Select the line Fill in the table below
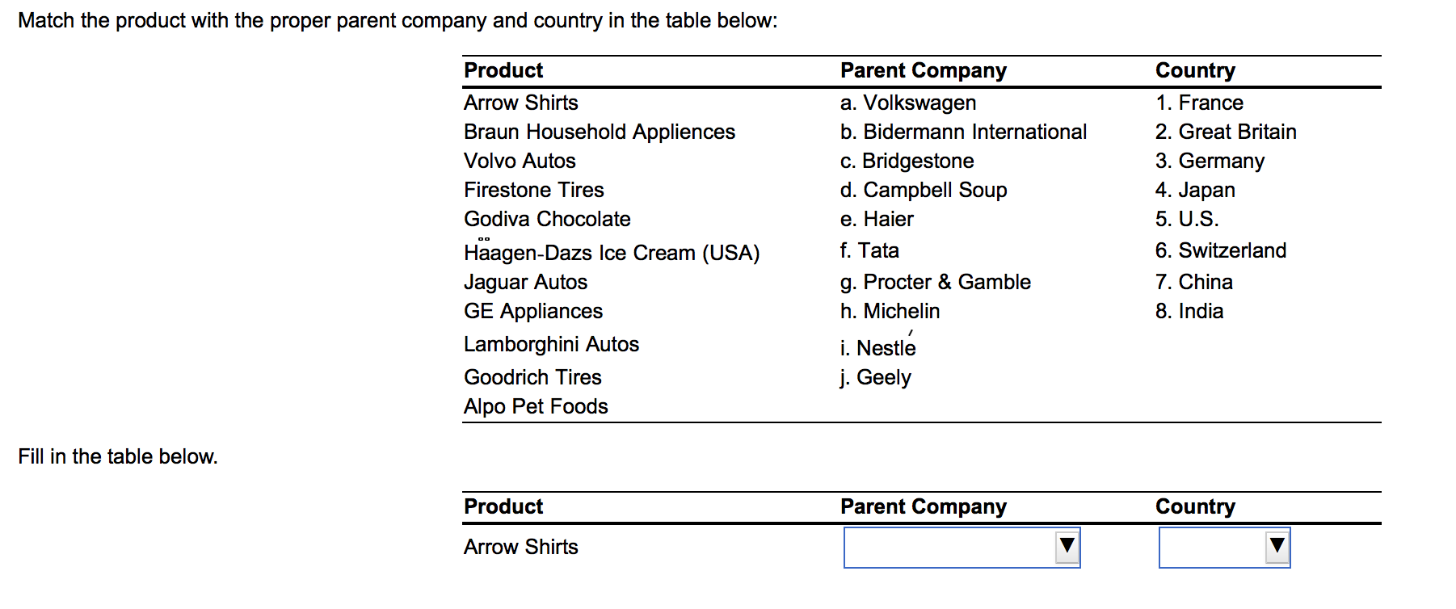 (x=118, y=456)
